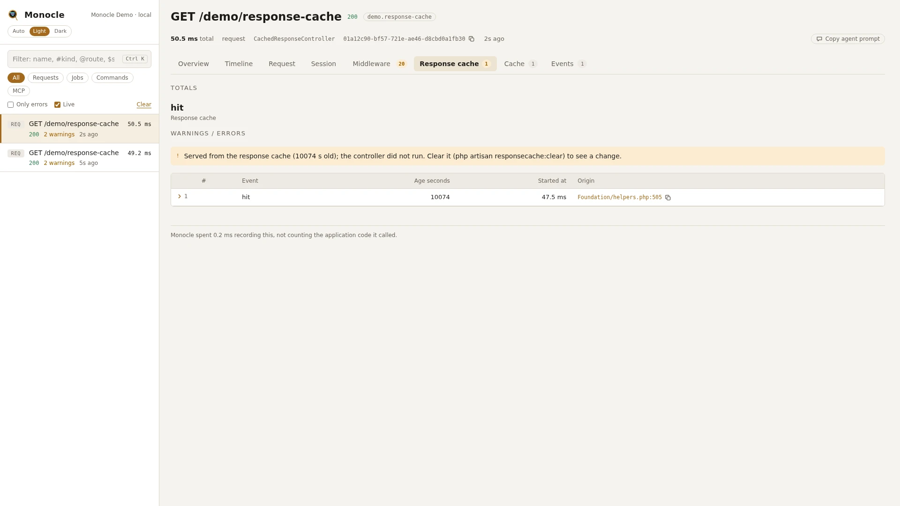Image resolution: width=900 pixels, height=506 pixels.
Task: Click the Started at column header
Action: (x=552, y=181)
